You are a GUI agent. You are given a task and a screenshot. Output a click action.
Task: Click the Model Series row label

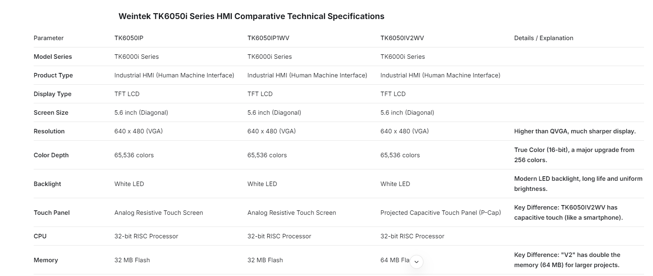click(x=53, y=57)
